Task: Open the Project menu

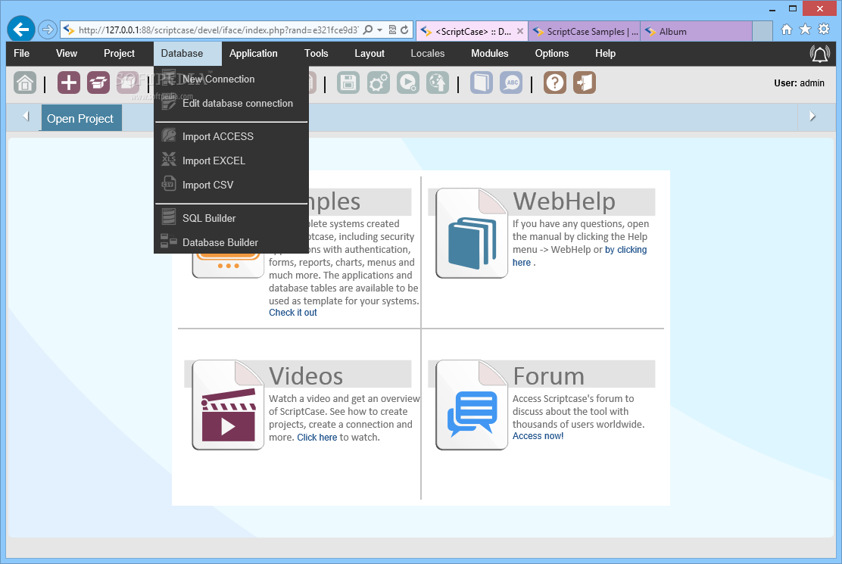Action: pos(119,53)
